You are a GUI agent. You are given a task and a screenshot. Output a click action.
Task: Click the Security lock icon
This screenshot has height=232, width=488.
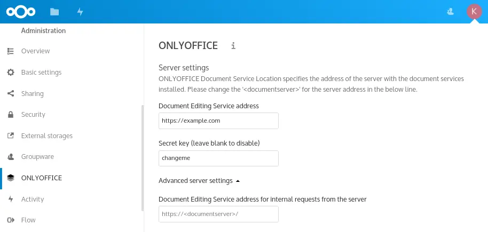coord(11,115)
